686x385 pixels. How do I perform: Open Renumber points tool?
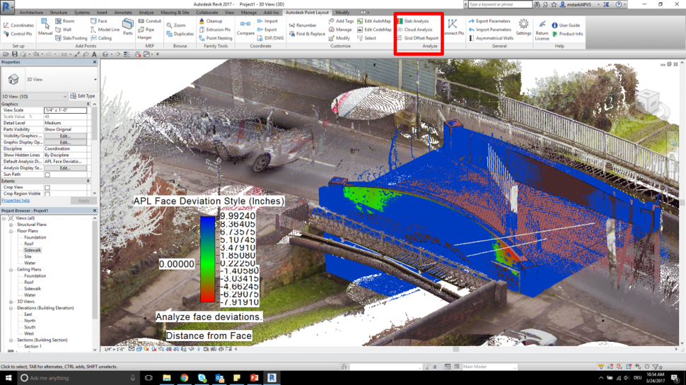click(x=302, y=25)
